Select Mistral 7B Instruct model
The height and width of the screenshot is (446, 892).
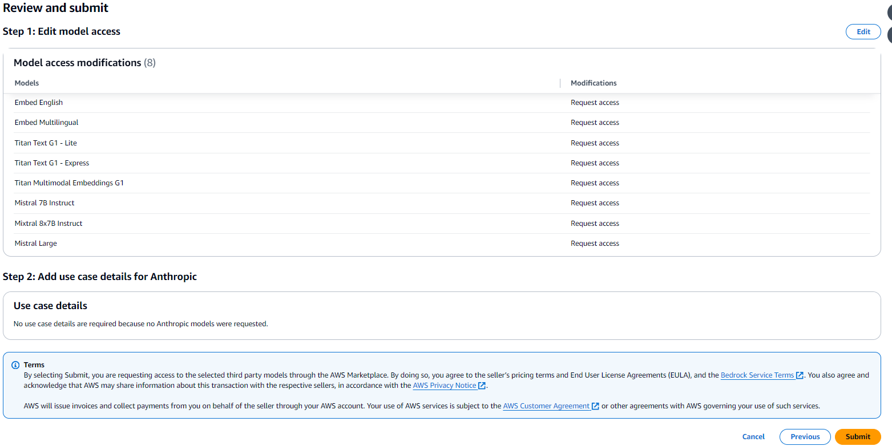coord(45,203)
